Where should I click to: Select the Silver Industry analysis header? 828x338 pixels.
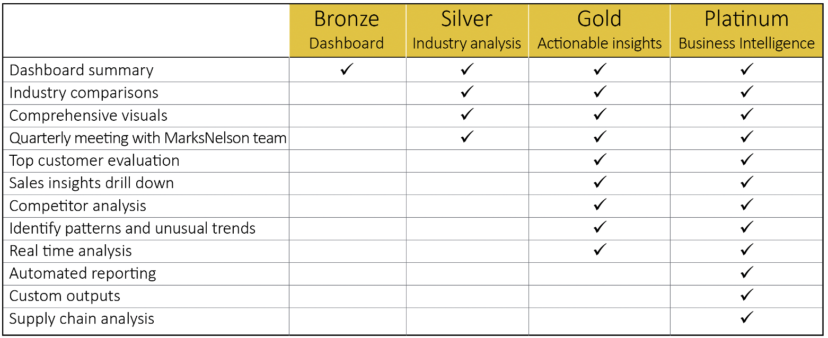tap(467, 30)
